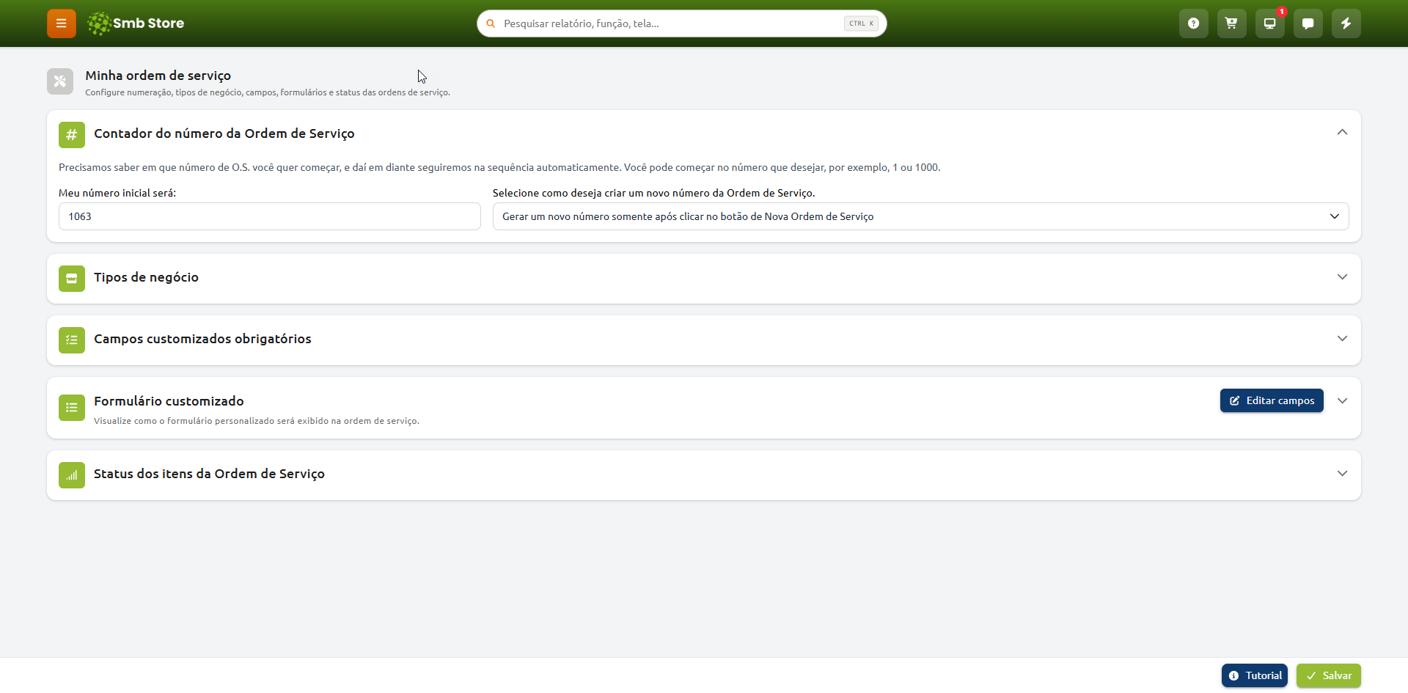Focus the Meu número inicial field
Viewport: 1408px width, 693px height.
coord(270,216)
